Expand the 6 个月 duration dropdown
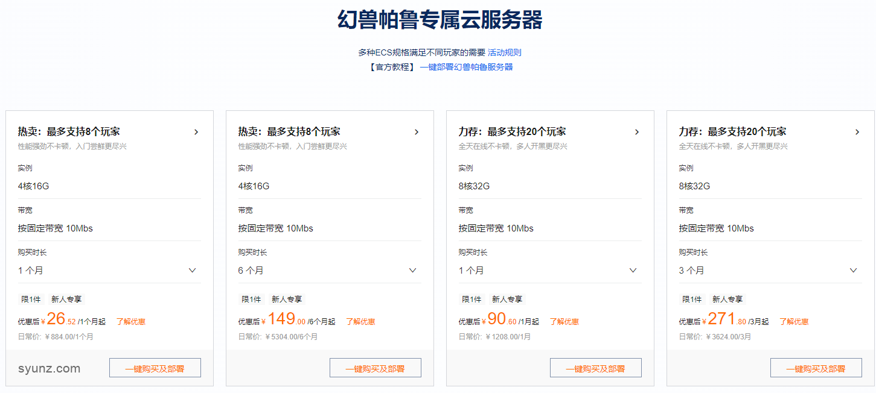The width and height of the screenshot is (876, 393). pyautogui.click(x=330, y=271)
